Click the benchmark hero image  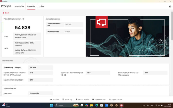tap(127, 36)
